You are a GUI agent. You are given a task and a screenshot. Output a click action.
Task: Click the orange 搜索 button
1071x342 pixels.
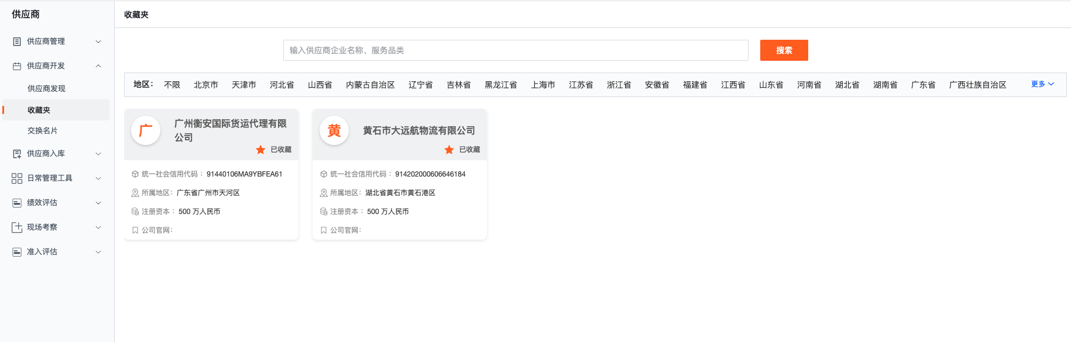[784, 50]
